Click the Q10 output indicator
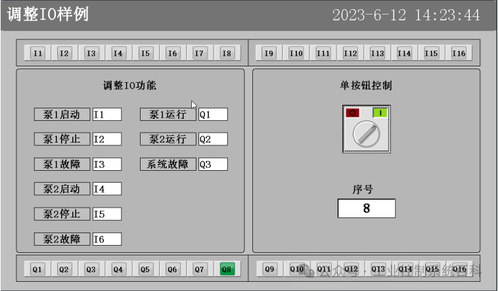 pyautogui.click(x=297, y=269)
